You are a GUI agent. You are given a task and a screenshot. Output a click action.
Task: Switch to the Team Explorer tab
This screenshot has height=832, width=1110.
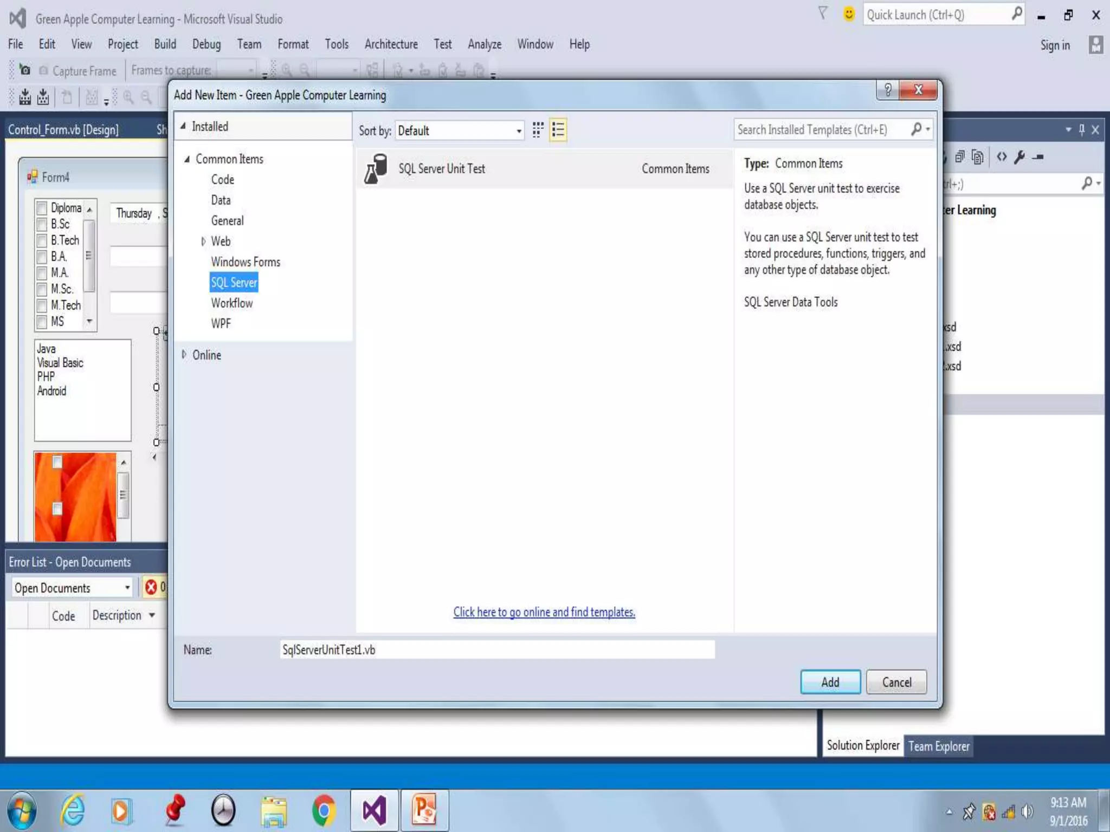(938, 746)
